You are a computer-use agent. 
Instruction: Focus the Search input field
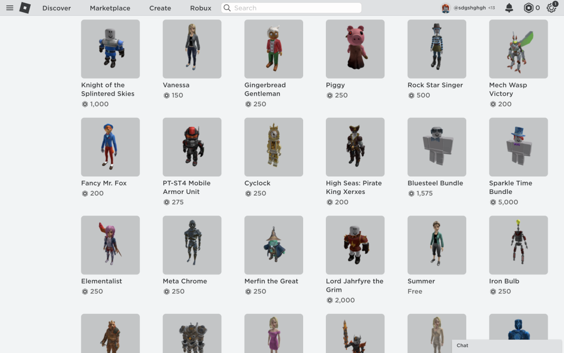[x=292, y=7]
